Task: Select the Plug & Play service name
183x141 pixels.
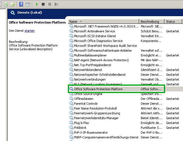Action: point(82,123)
